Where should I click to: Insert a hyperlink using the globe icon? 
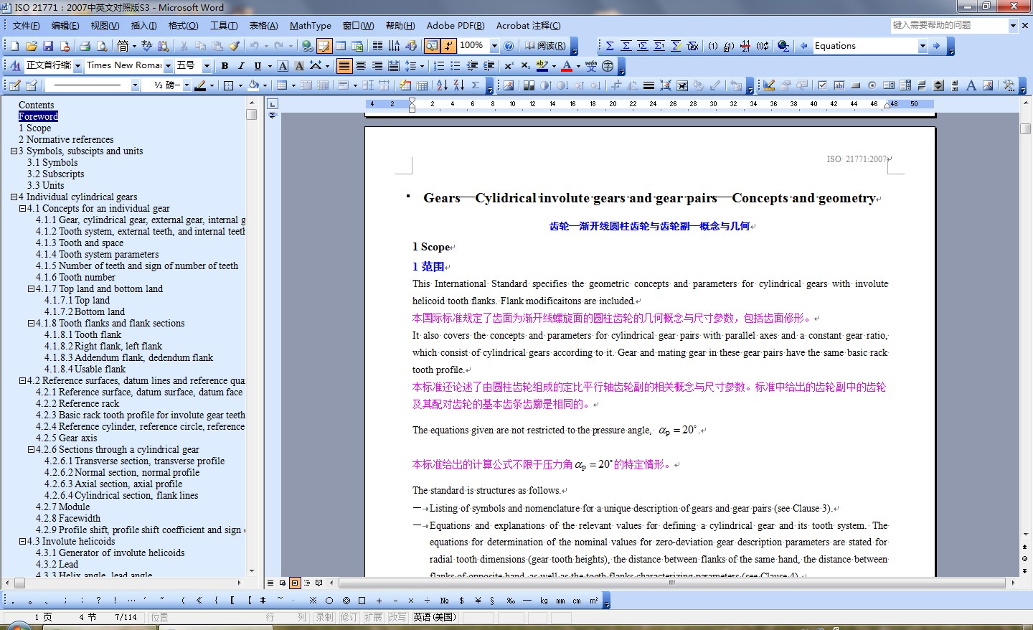pyautogui.click(x=308, y=46)
